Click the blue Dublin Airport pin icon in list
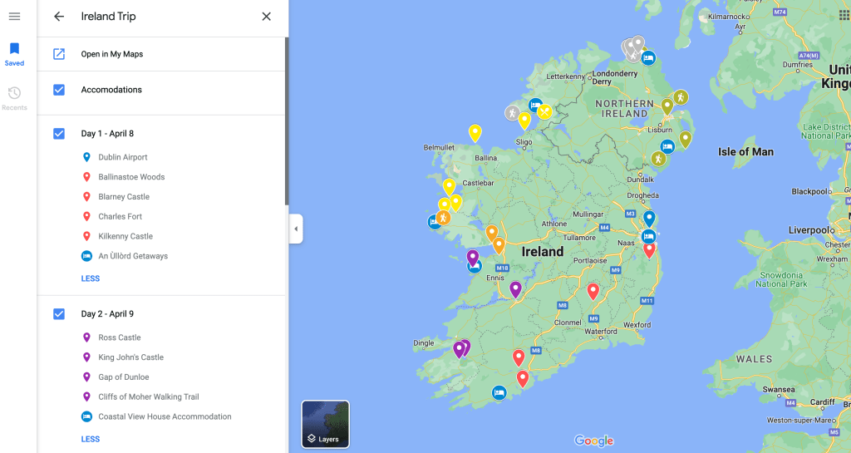This screenshot has width=851, height=453. point(86,157)
